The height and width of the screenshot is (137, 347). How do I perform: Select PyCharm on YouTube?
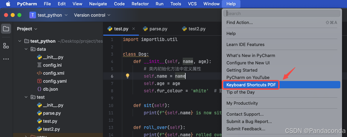coord(281,77)
